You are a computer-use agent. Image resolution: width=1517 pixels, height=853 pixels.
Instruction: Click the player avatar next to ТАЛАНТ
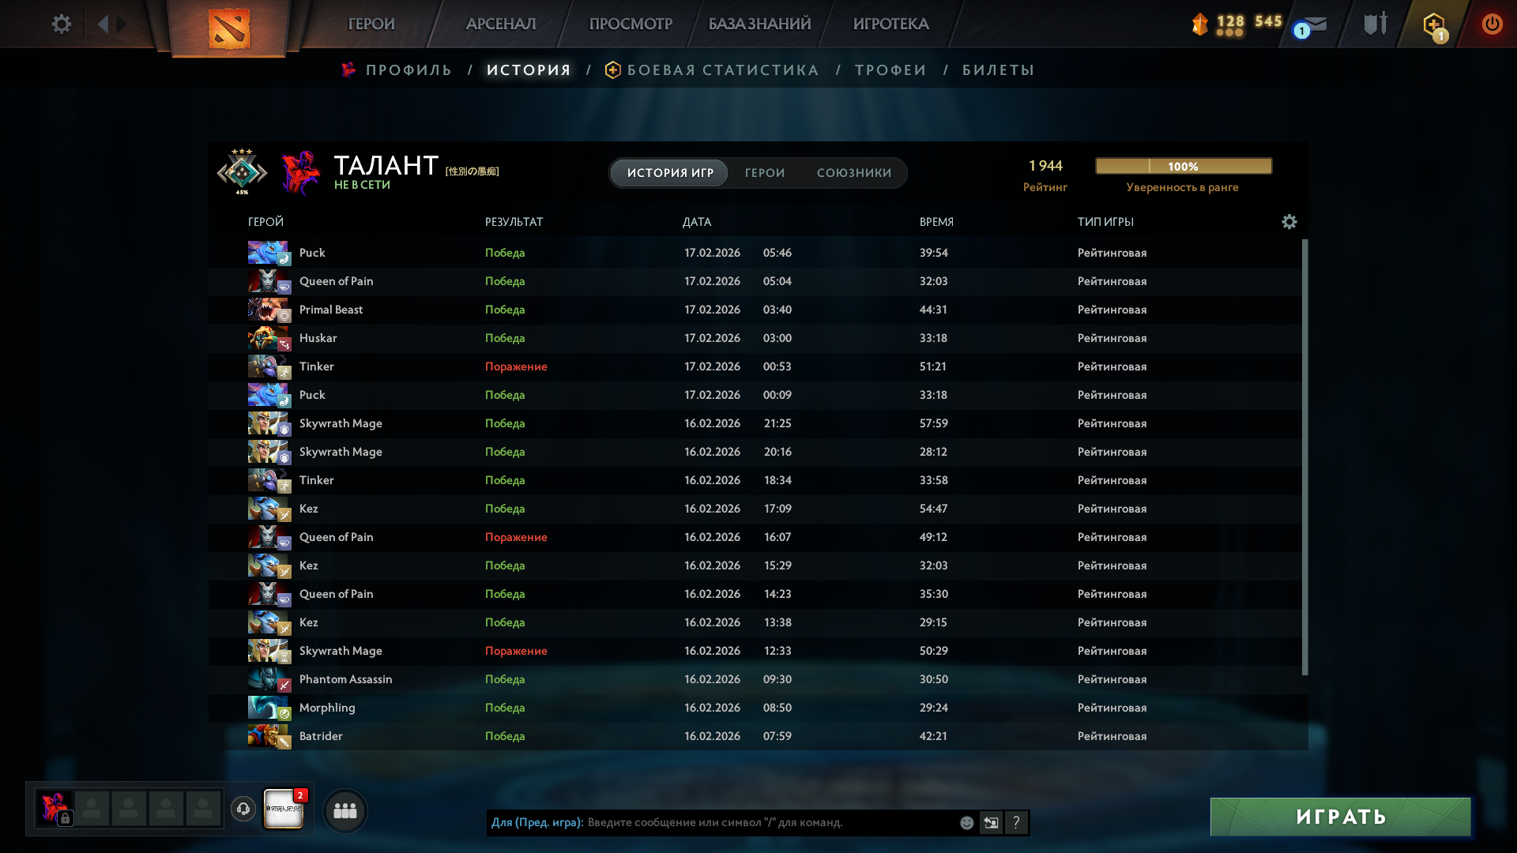pos(301,172)
